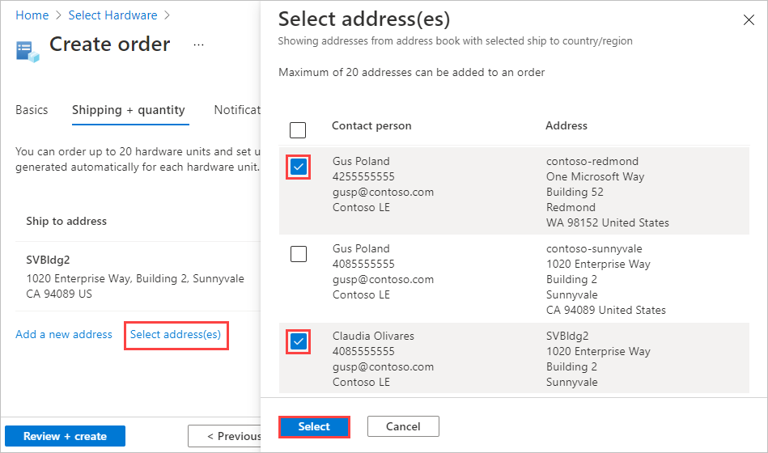Cancel the address selection
768x453 pixels.
[403, 426]
